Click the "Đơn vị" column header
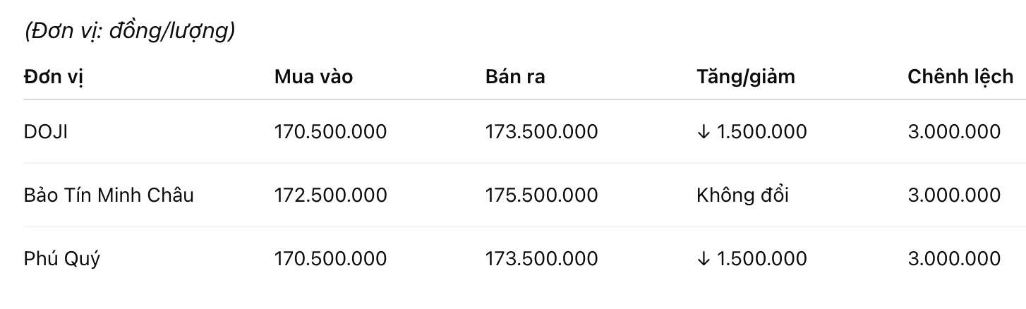 tap(54, 76)
